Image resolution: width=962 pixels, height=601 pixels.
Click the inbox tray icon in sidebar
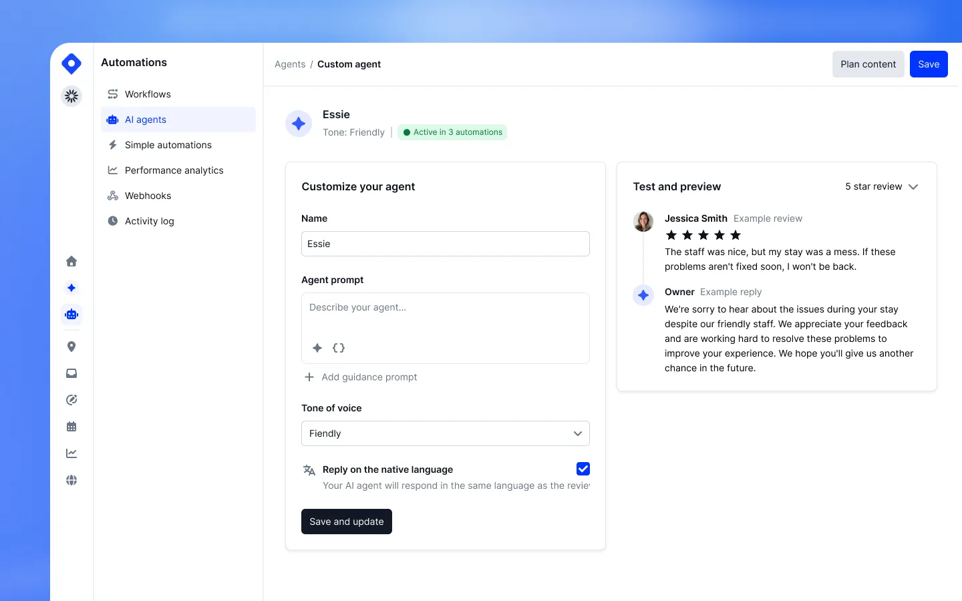tap(71, 373)
